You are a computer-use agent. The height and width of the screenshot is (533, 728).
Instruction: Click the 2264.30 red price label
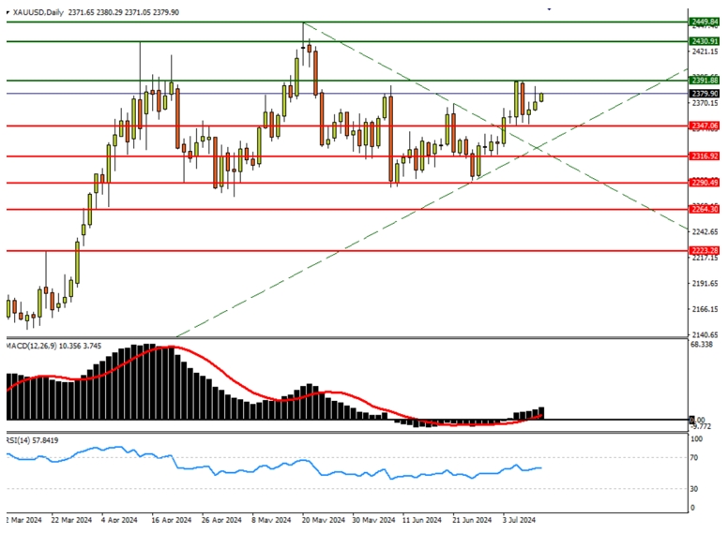(x=704, y=209)
